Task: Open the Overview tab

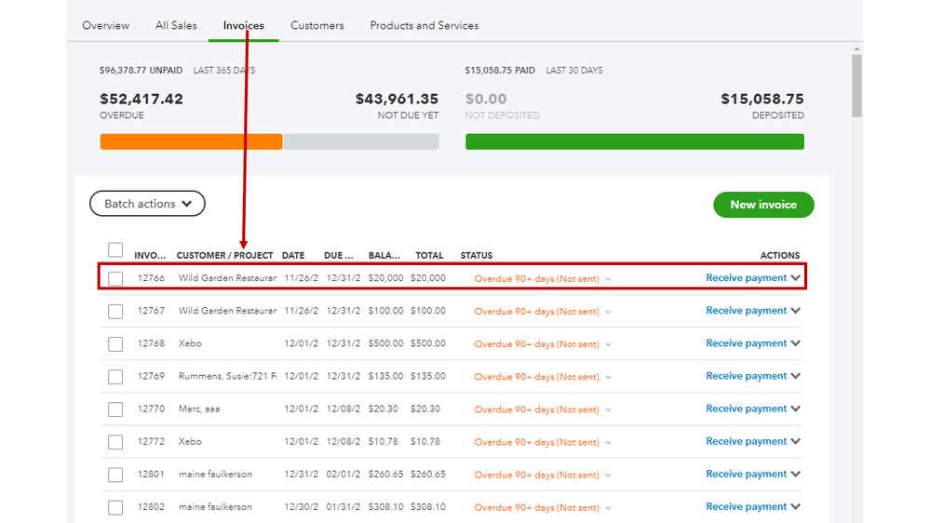Action: pyautogui.click(x=105, y=25)
